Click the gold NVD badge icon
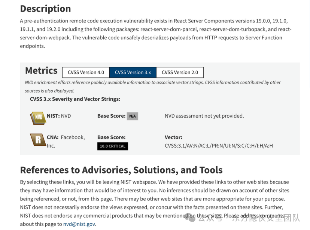The image size is (310, 230). coord(38,118)
